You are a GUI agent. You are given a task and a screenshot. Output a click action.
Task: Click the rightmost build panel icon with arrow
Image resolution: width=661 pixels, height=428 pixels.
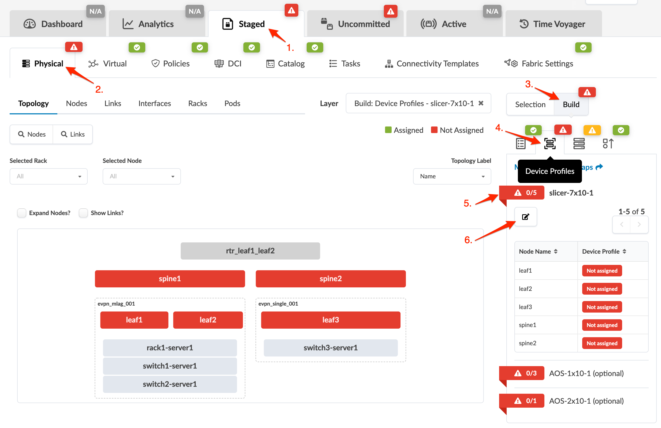608,144
